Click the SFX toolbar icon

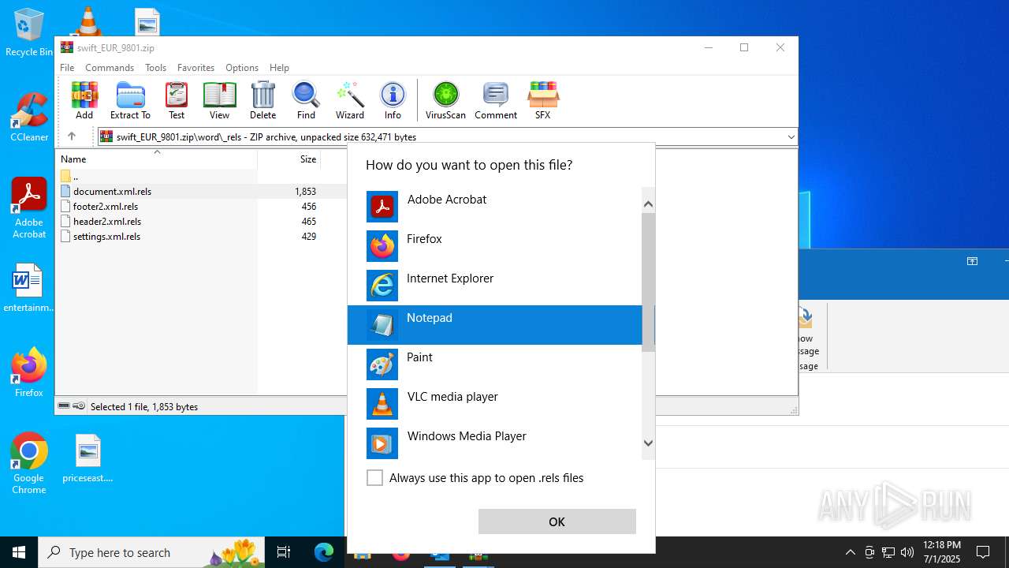tap(543, 100)
